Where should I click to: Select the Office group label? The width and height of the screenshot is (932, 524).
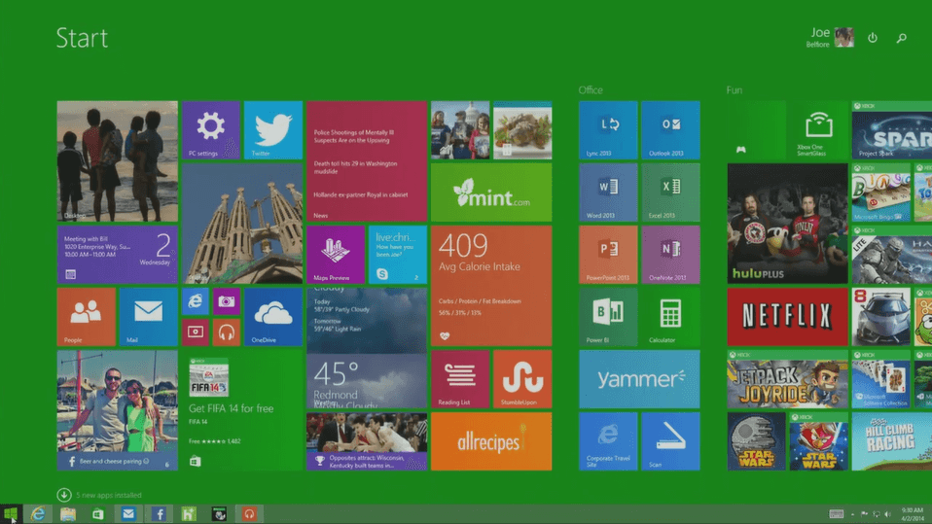pos(591,89)
